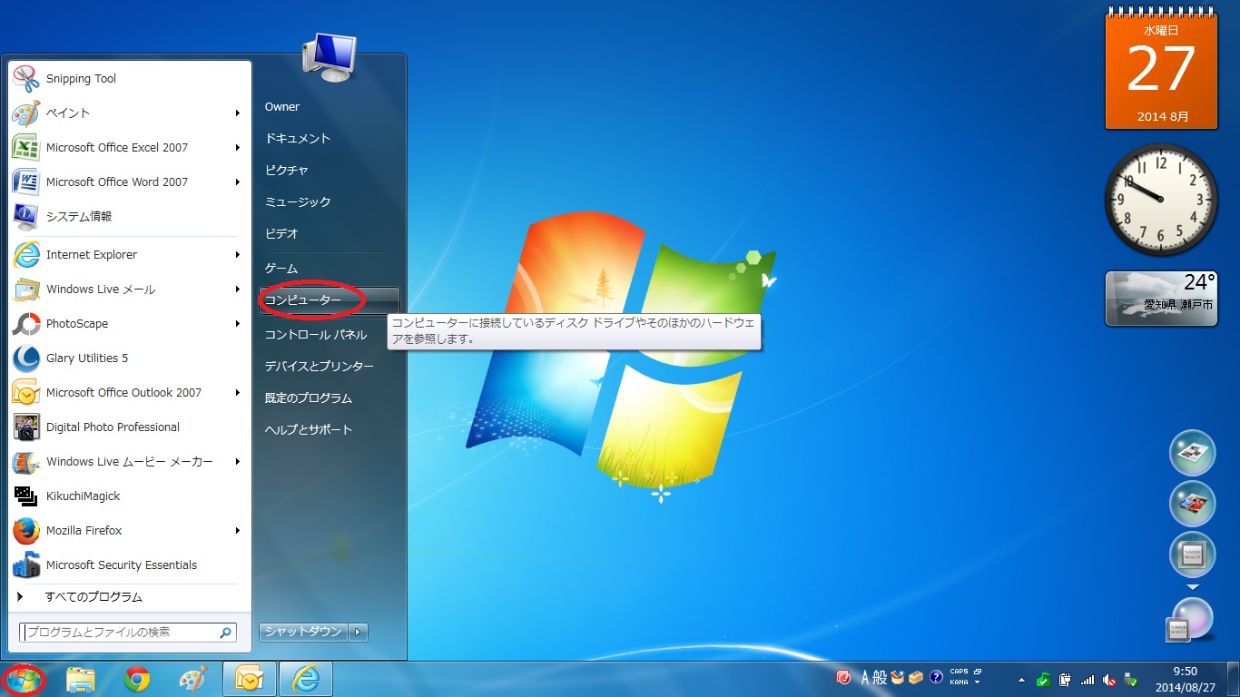1240x697 pixels.
Task: Open ドキュメント from the Start menu
Action: (x=329, y=139)
